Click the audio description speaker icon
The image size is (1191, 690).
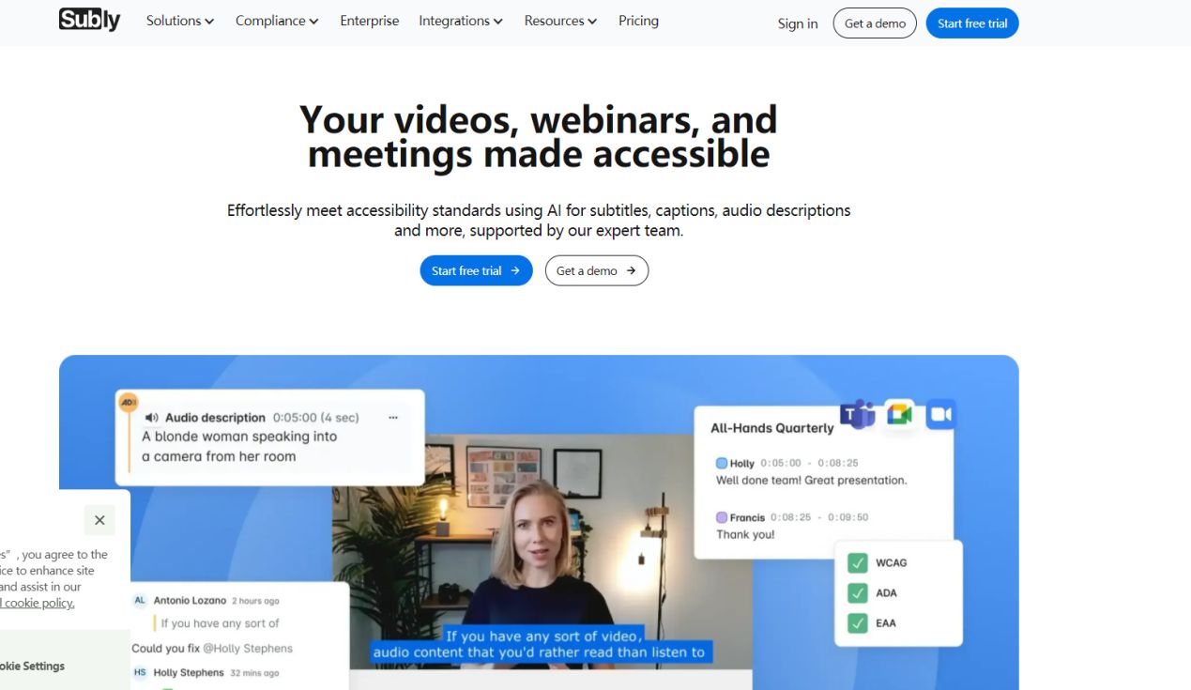click(151, 418)
